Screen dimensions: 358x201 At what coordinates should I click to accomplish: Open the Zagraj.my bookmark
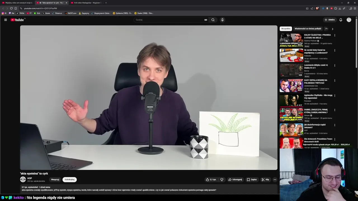click(x=84, y=13)
